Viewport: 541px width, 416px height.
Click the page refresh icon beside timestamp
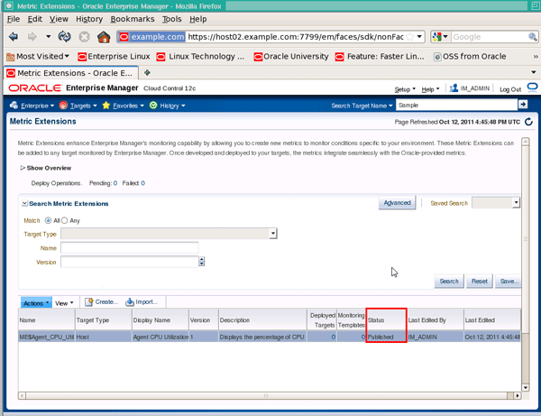pyautogui.click(x=528, y=122)
